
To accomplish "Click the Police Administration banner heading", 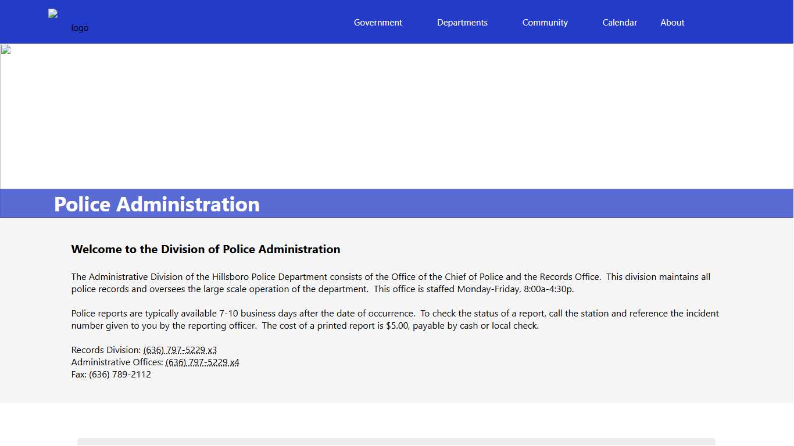I will point(156,204).
